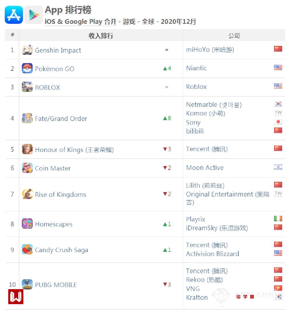Click the US flag next to Roblox

[278, 86]
